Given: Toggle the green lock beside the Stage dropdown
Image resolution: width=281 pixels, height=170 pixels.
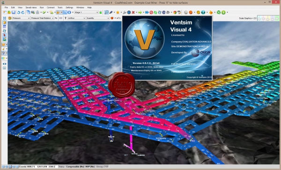Looking at the screenshot, I should [101, 12].
